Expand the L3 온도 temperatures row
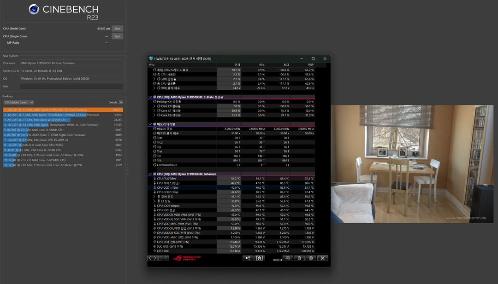The image size is (498, 284). coord(154,201)
